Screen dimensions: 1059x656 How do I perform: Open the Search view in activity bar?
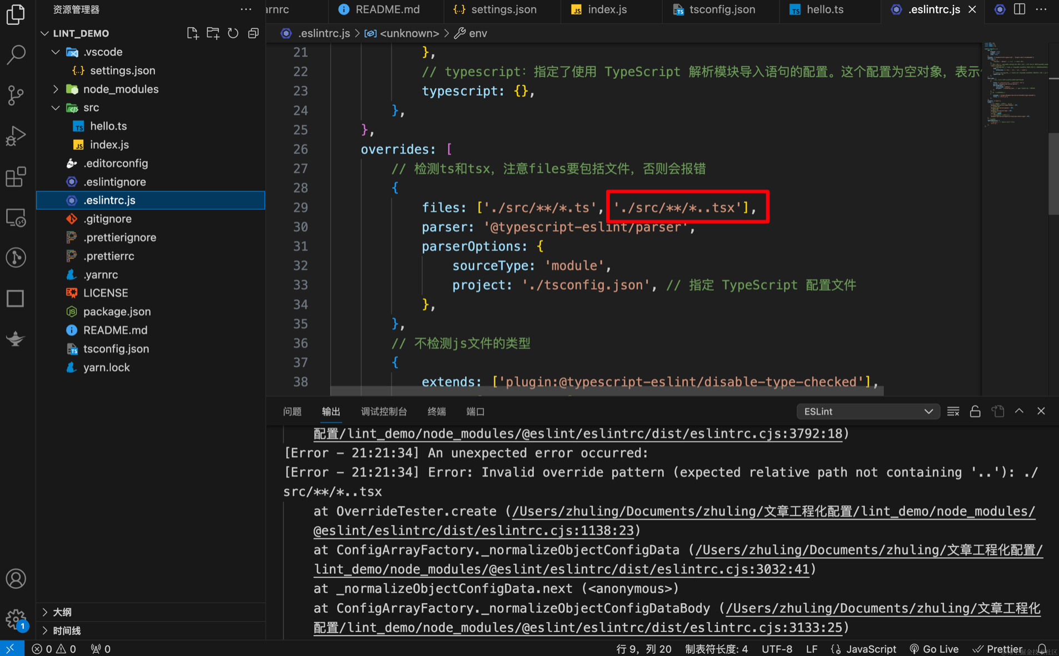[16, 54]
